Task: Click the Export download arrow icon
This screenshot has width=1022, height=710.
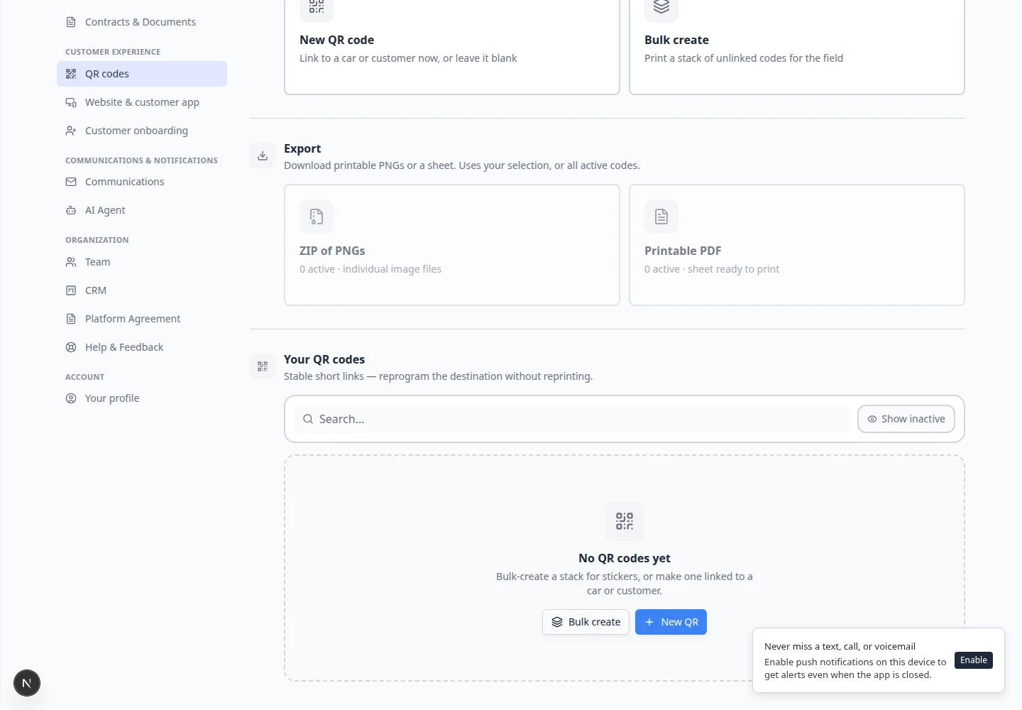Action: (x=263, y=156)
